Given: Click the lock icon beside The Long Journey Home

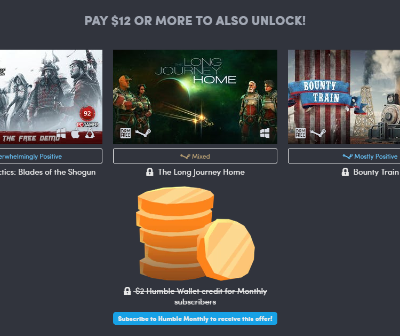Looking at the screenshot, I should [150, 172].
